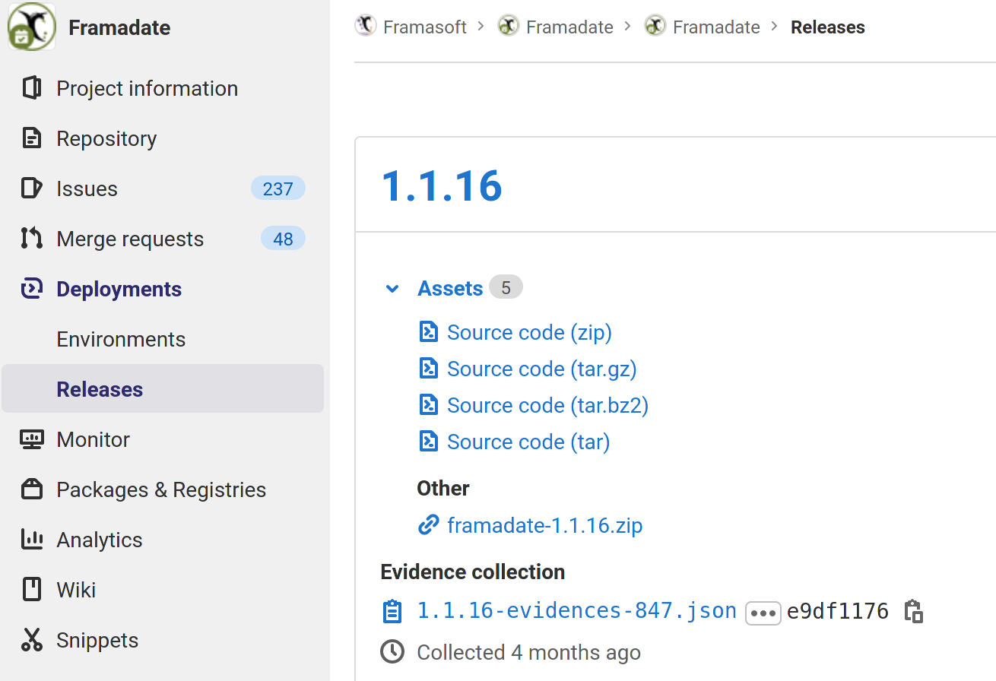This screenshot has height=681, width=996.
Task: Click the link icon beside framadate-1.1.16.zip
Action: click(429, 525)
